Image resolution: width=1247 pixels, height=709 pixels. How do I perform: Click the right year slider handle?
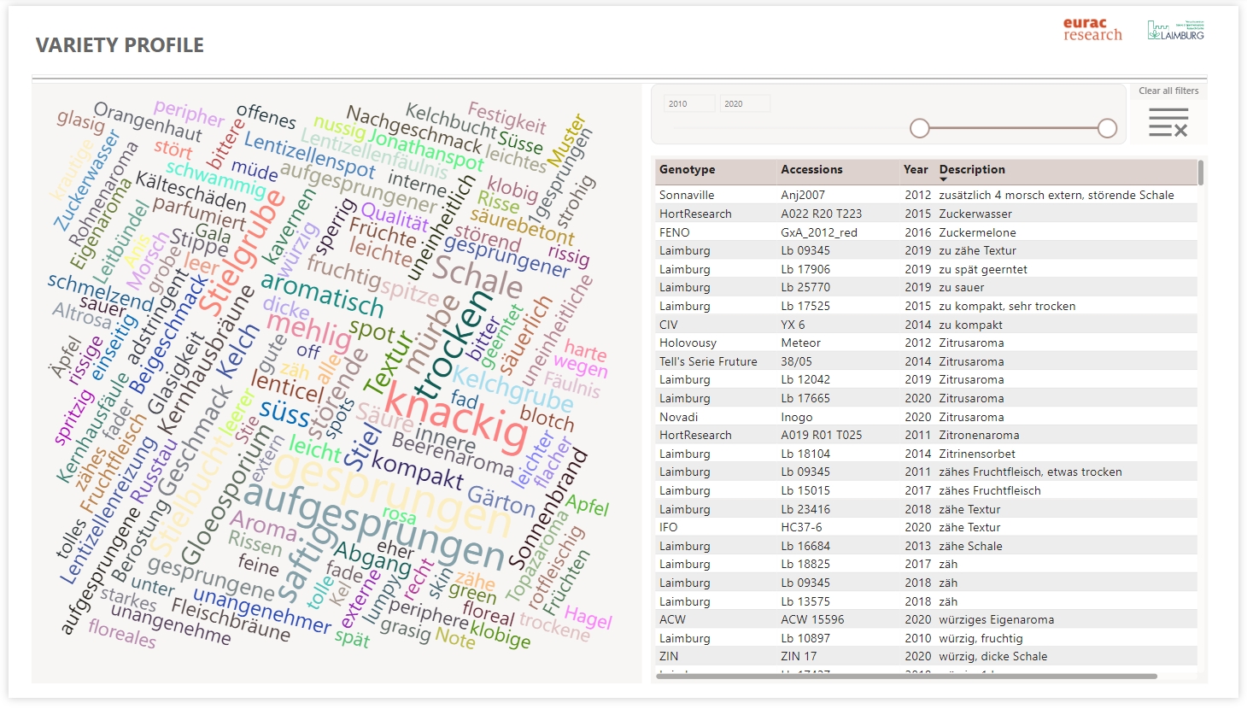(1108, 128)
